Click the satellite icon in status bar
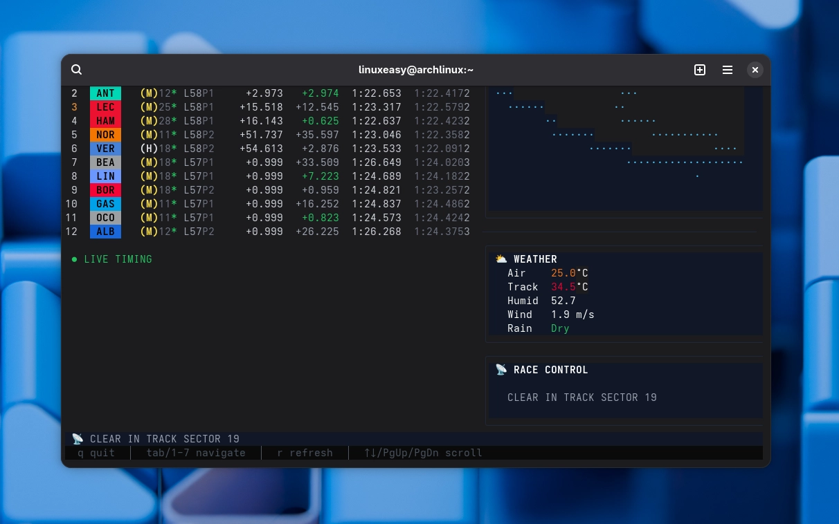The height and width of the screenshot is (524, 839). point(78,439)
